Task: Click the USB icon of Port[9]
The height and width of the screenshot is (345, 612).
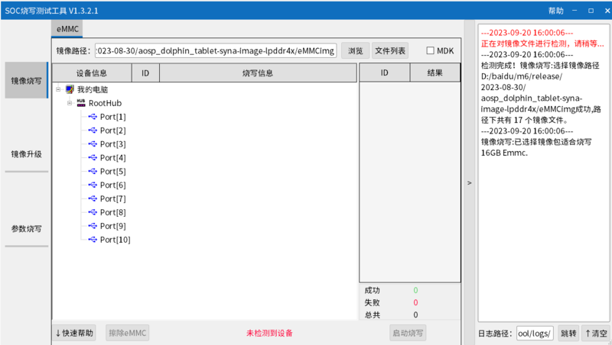Action: click(x=93, y=225)
